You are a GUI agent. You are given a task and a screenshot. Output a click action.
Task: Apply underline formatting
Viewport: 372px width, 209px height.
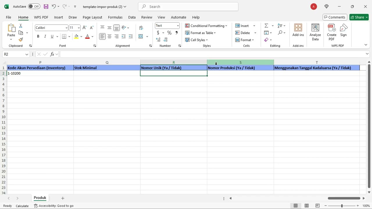point(52,36)
